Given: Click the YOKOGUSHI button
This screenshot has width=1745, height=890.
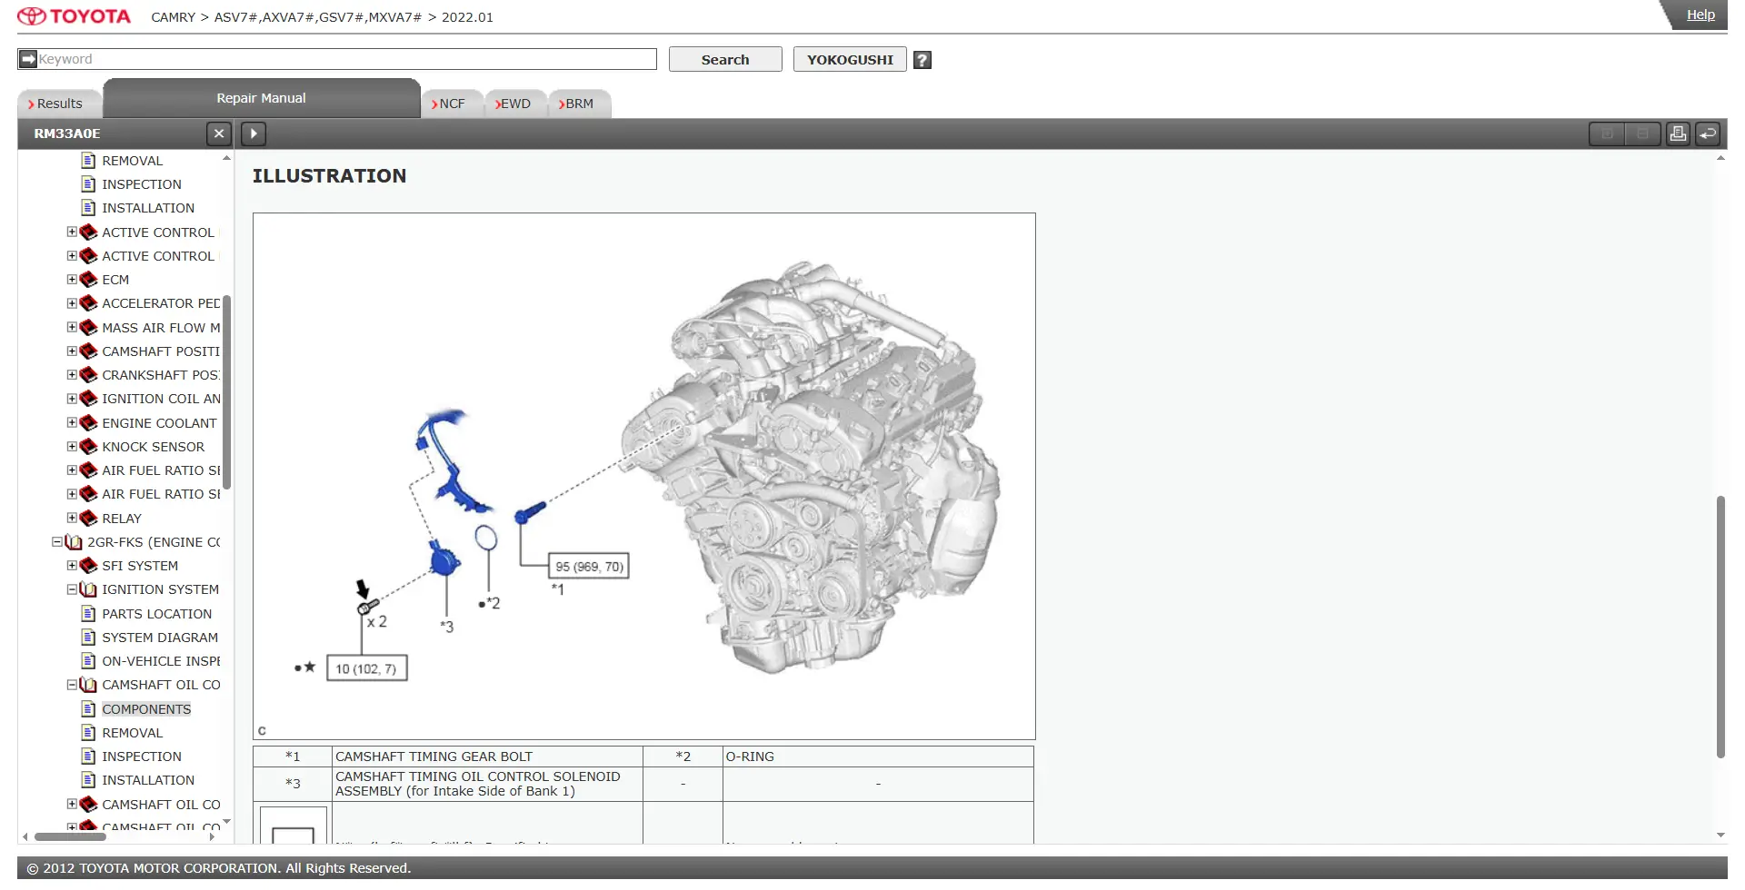Looking at the screenshot, I should pyautogui.click(x=850, y=60).
